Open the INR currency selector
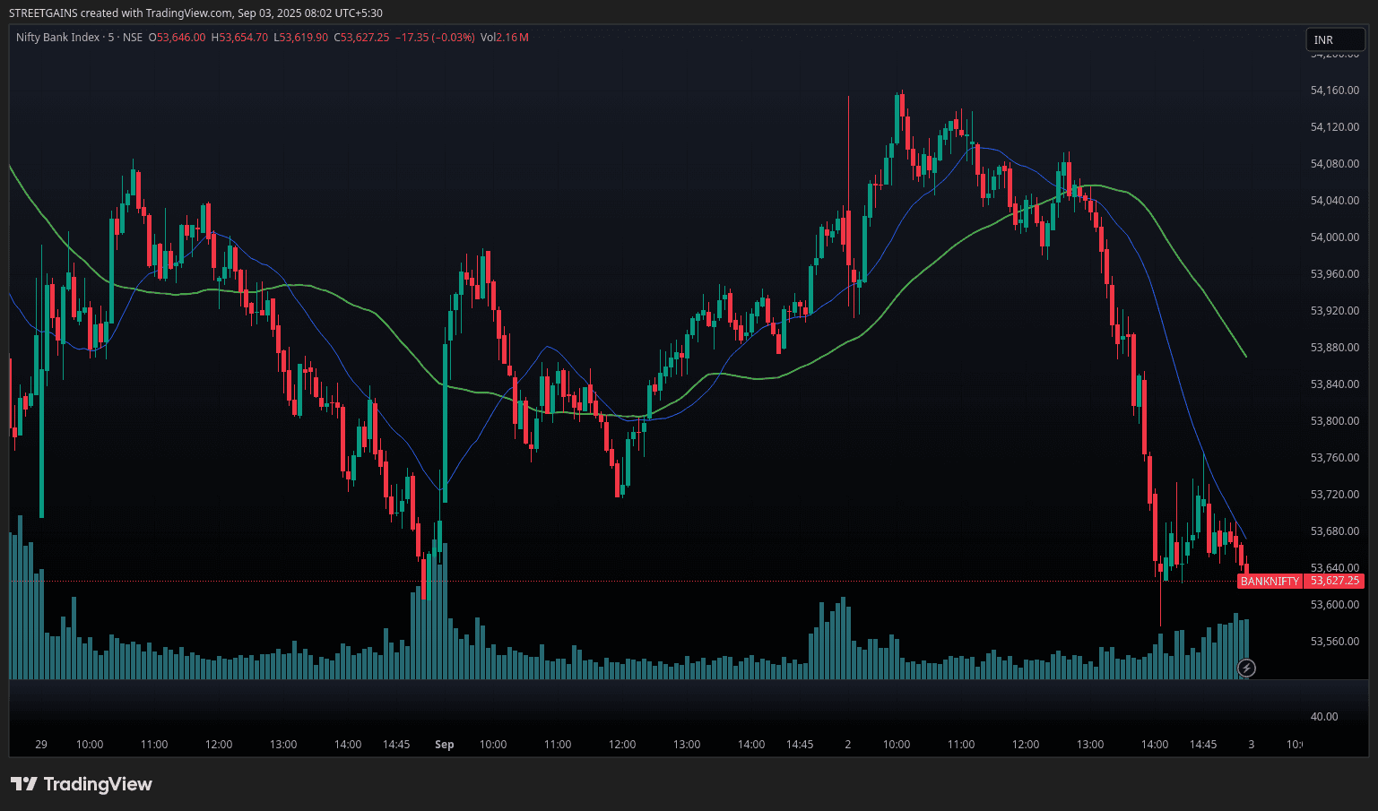Viewport: 1378px width, 811px height. (1334, 39)
